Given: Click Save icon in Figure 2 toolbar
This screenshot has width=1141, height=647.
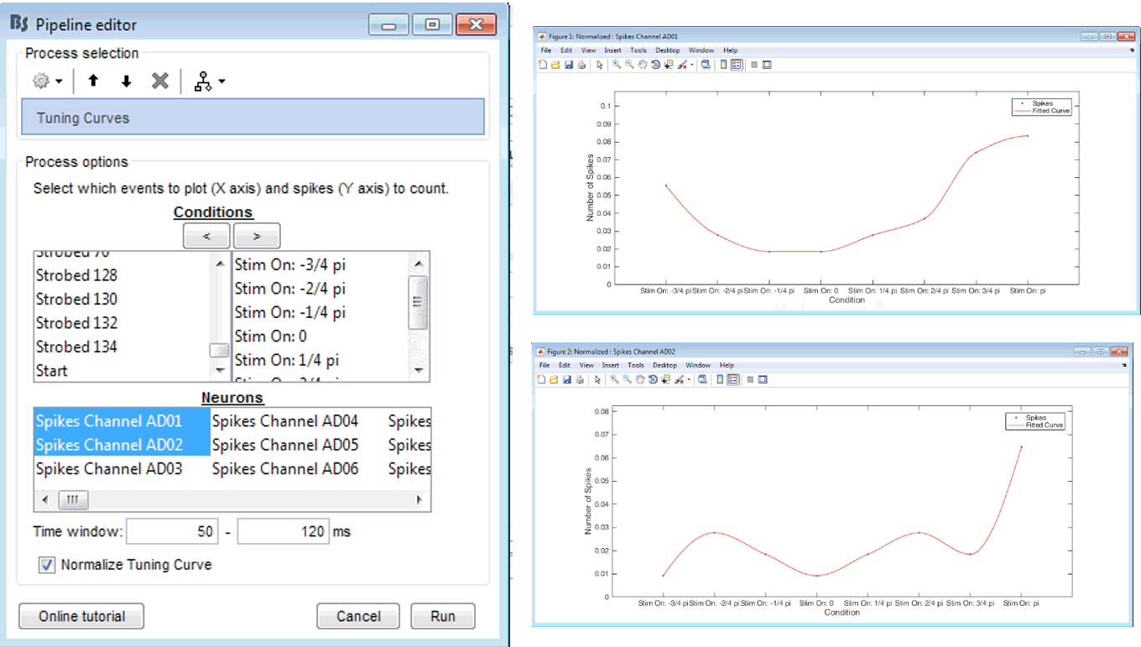Looking at the screenshot, I should (x=566, y=379).
